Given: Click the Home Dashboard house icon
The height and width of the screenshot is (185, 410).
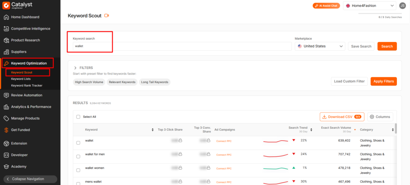Looking at the screenshot, I should click(6, 17).
